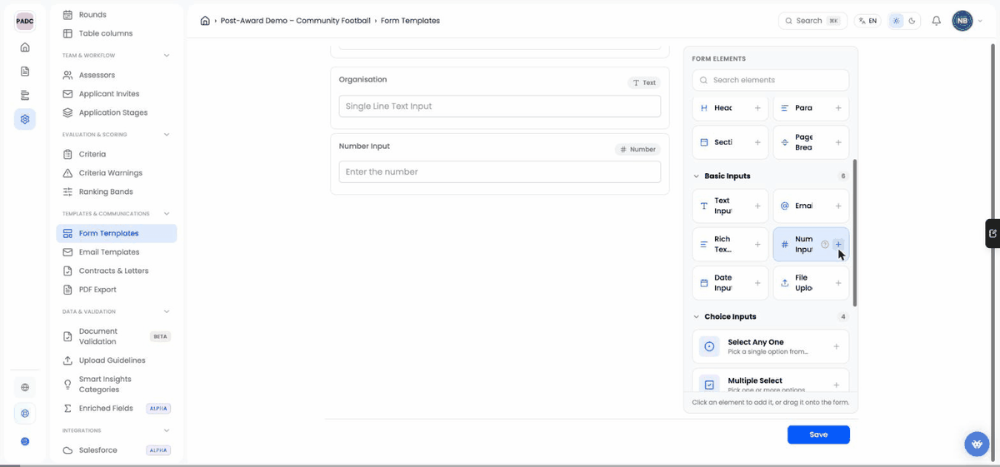Screen dimensions: 1000x467
Task: Open the document icon in the left rail
Action: click(x=25, y=72)
